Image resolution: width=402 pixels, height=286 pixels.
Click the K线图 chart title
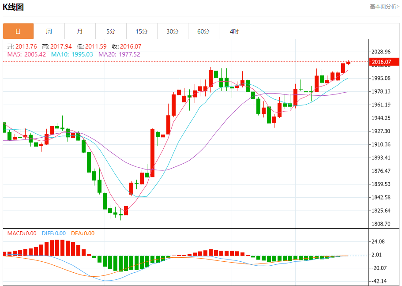[13, 7]
